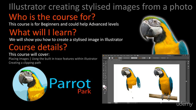The image size is (196, 110).
Task: Select the Direct Selection tool
Action: [x=106, y=62]
